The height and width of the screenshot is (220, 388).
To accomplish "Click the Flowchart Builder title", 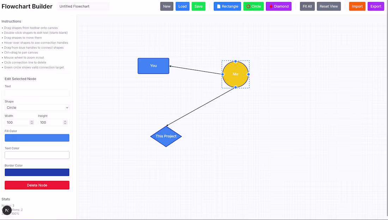I will [27, 6].
